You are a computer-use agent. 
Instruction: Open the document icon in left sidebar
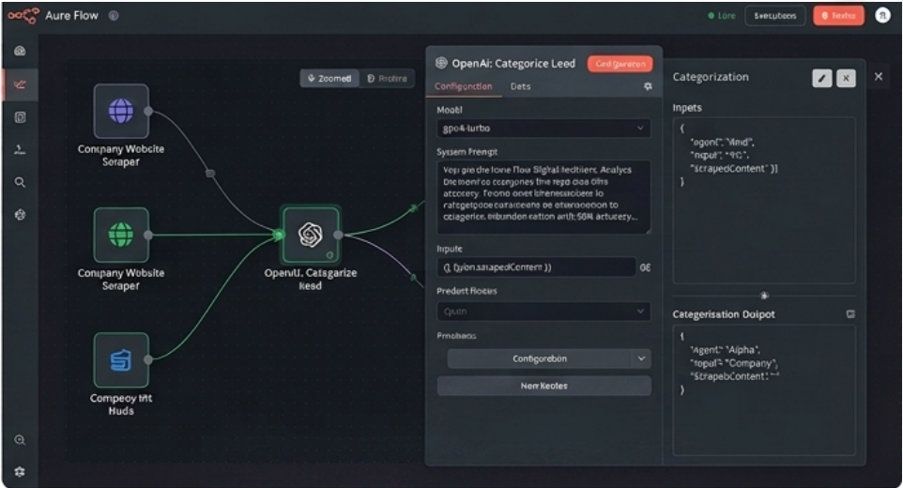(20, 117)
